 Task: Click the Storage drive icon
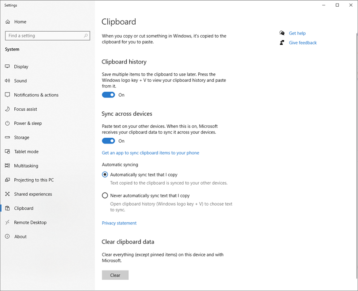tap(8, 138)
